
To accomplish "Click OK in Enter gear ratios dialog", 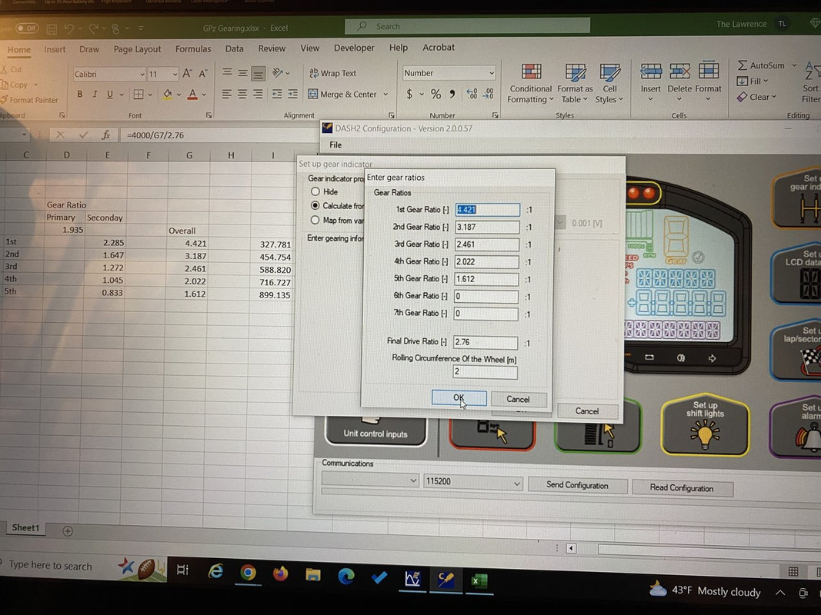I will point(459,398).
